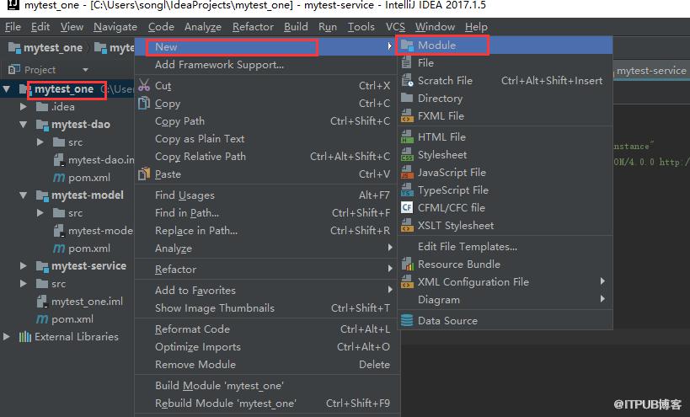Expand src under mytest-model
The image size is (690, 417).
[40, 213]
